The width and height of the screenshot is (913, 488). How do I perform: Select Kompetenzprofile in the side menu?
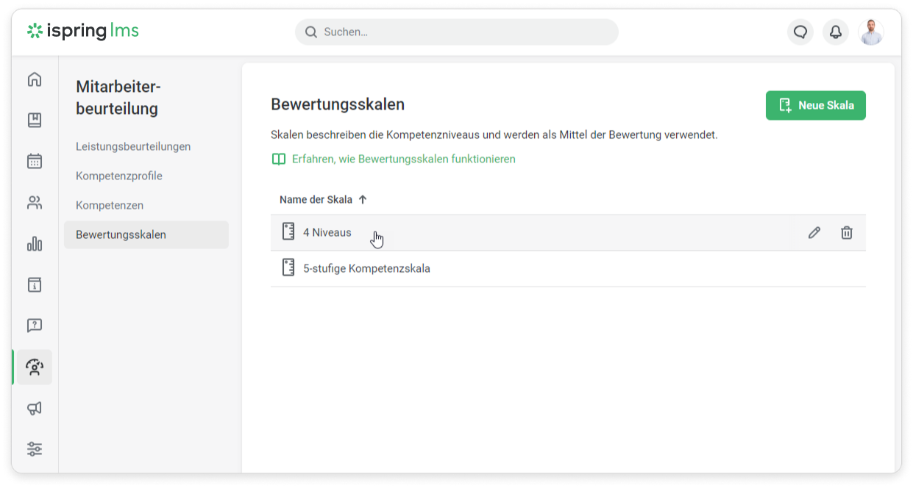pos(119,176)
